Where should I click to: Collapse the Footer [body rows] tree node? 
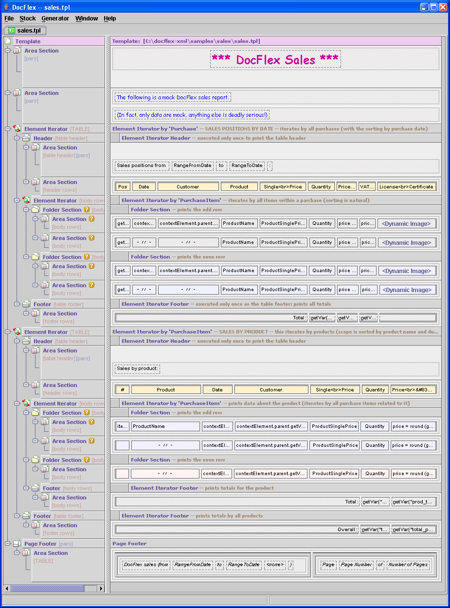coord(26,488)
